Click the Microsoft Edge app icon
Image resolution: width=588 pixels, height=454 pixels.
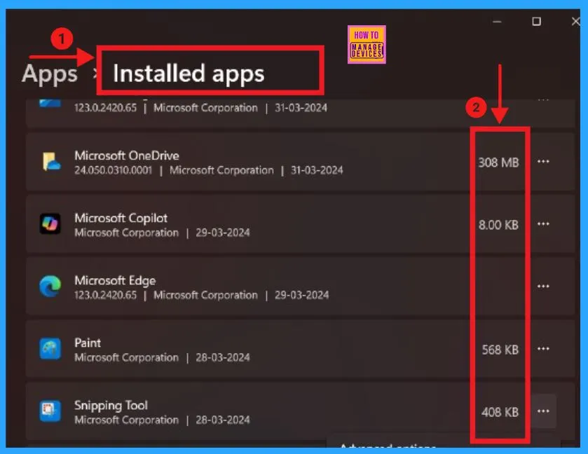click(x=50, y=286)
